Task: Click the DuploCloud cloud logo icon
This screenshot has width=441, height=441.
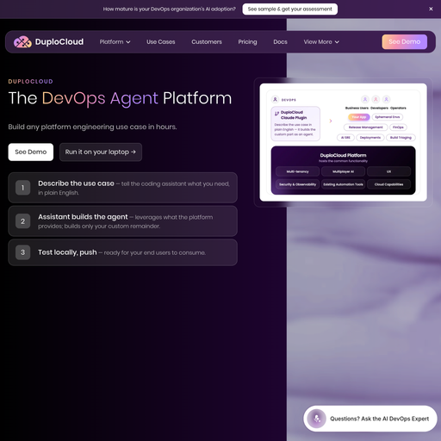Action: click(22, 42)
